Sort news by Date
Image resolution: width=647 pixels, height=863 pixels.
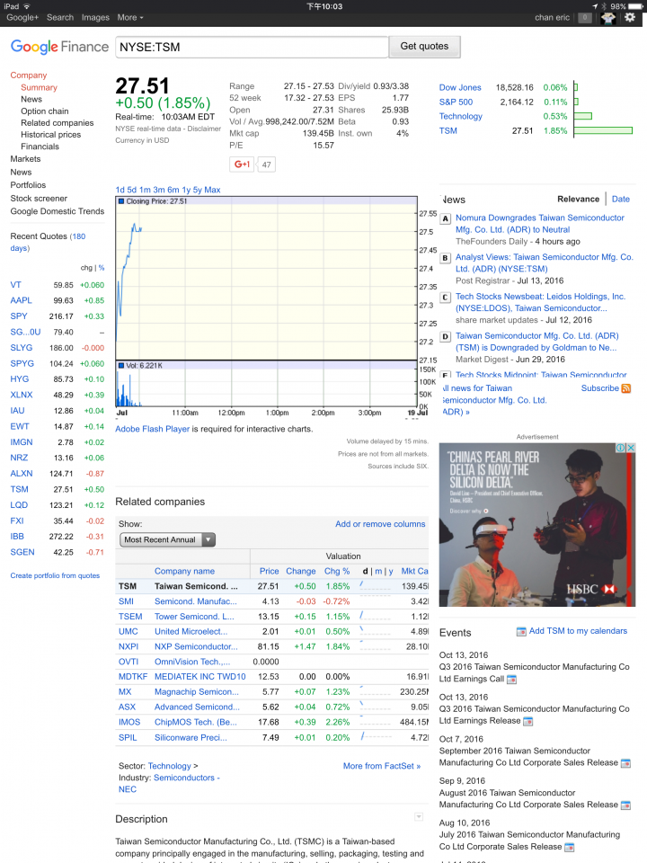(x=621, y=200)
